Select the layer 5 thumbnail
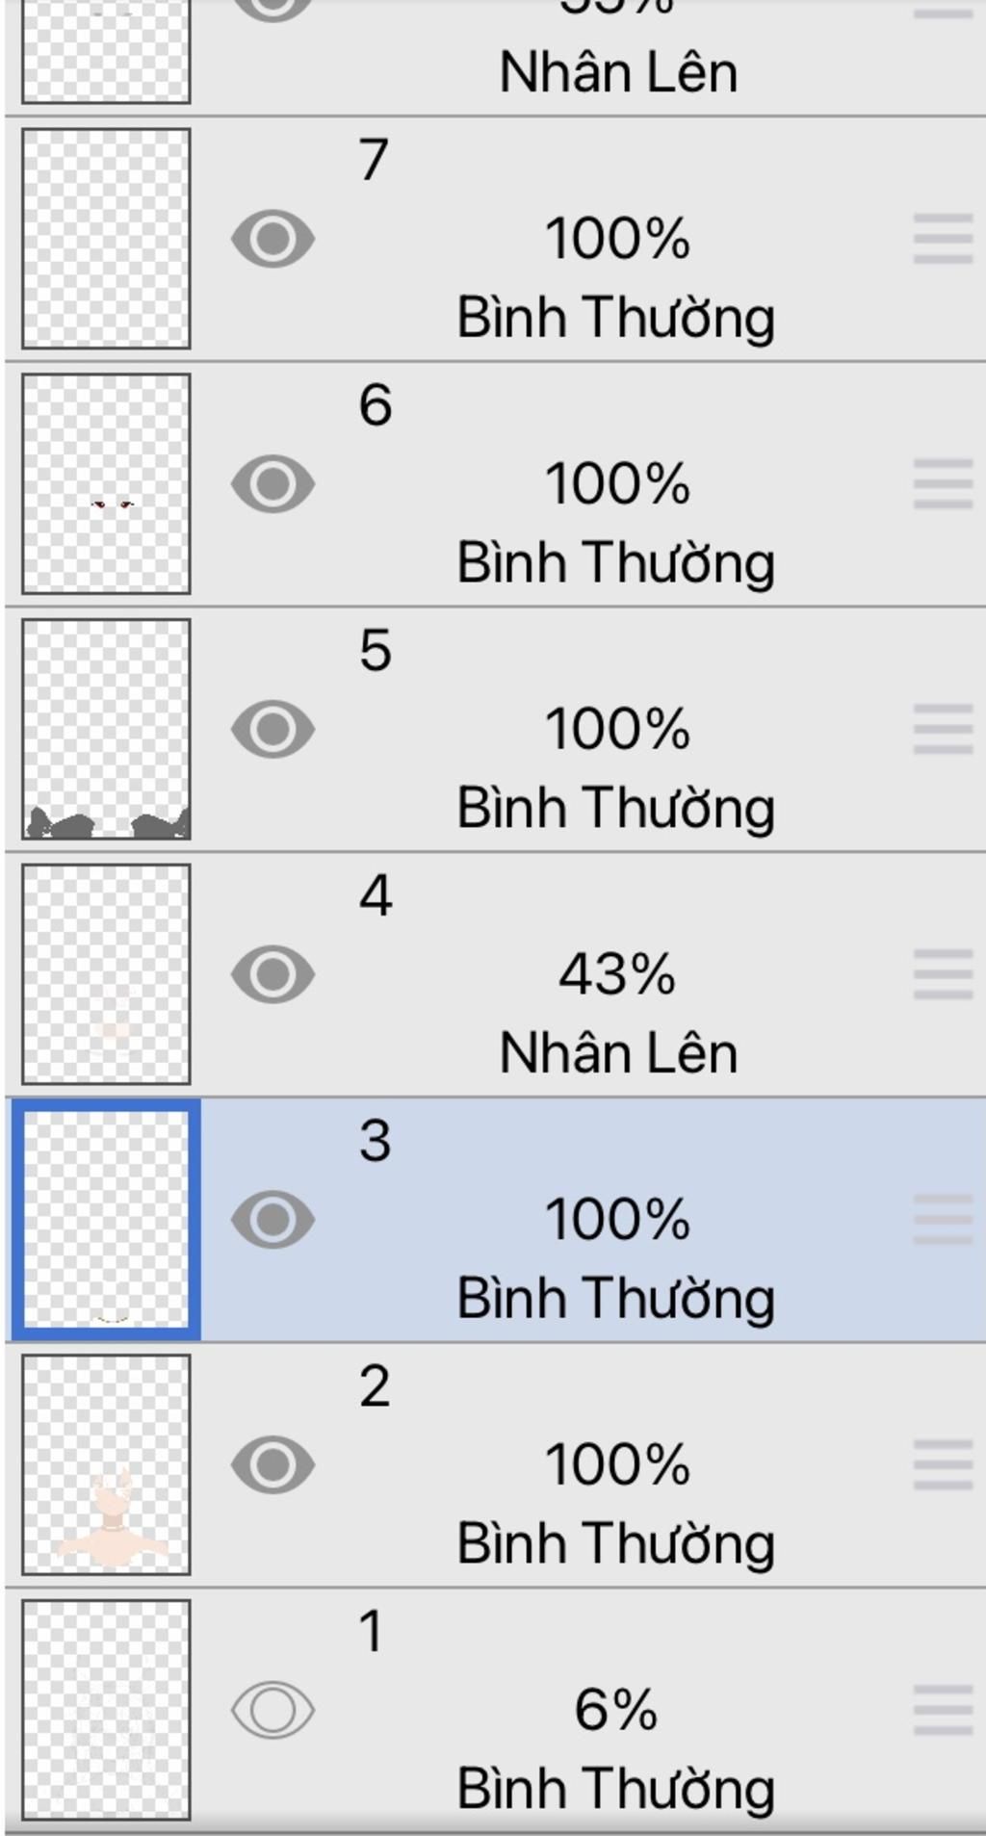 106,729
